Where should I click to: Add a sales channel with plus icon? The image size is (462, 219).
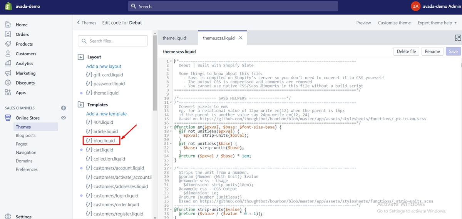(x=64, y=108)
